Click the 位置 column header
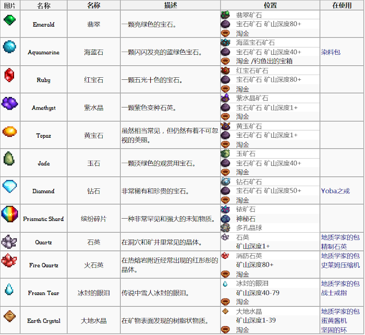This screenshot has width=365, height=335. 270,5
